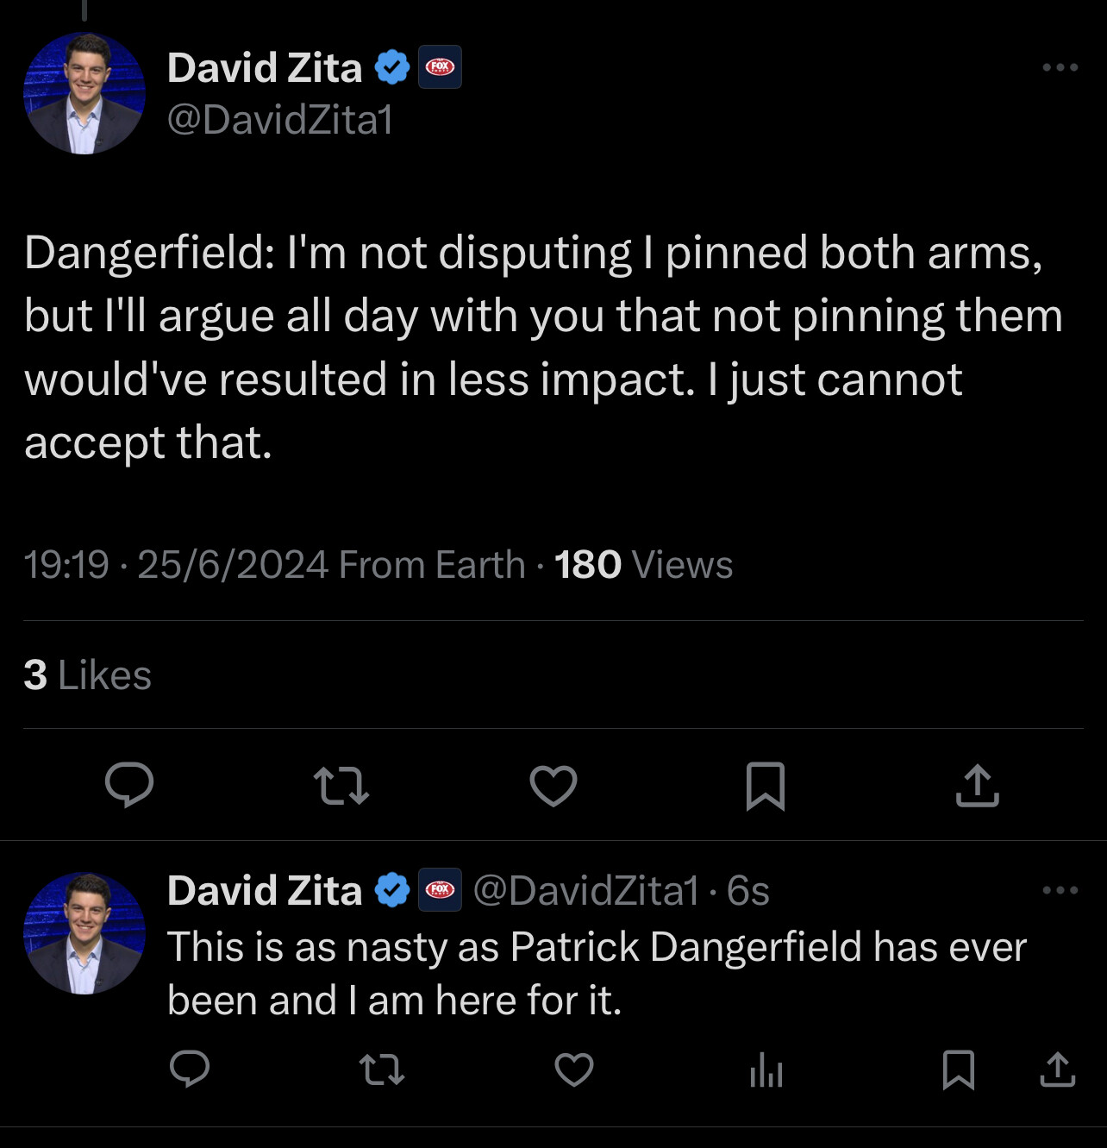Retweet the main Dangerfield tweet
Image resolution: width=1107 pixels, height=1148 pixels.
(x=341, y=786)
